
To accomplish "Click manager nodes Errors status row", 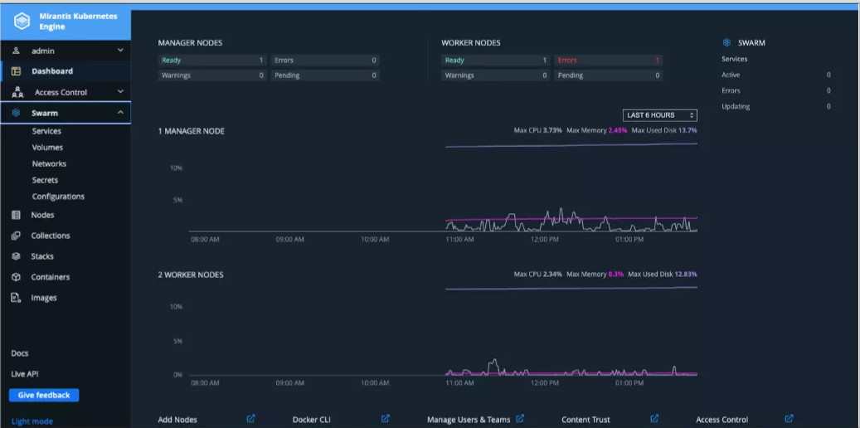I will [x=325, y=61].
